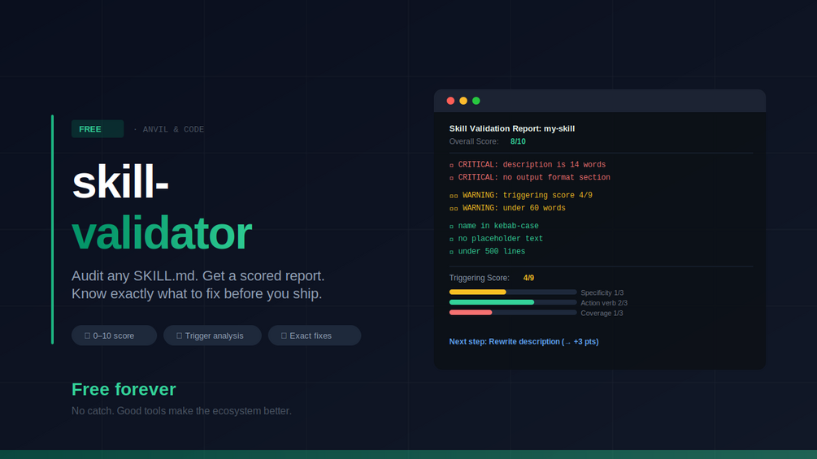The height and width of the screenshot is (459, 817).
Task: Click CRITICAL: no output format section line
Action: [530, 177]
